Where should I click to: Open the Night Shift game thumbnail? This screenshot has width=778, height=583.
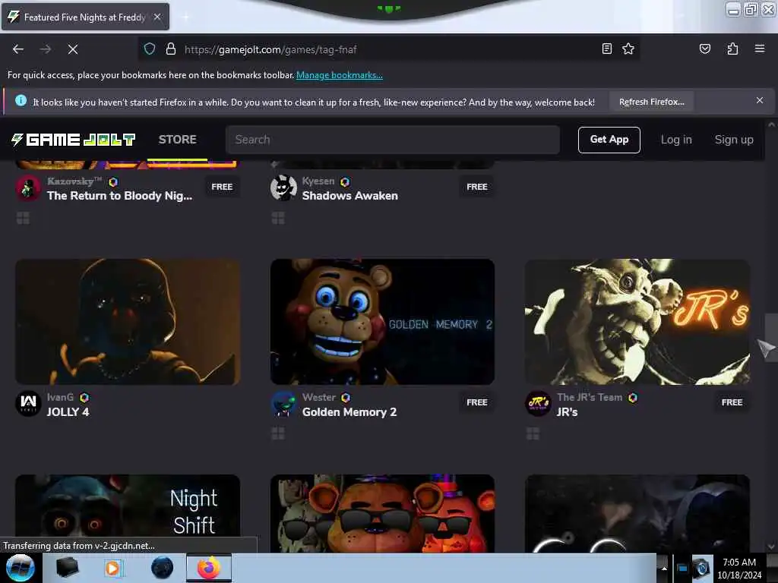click(128, 513)
